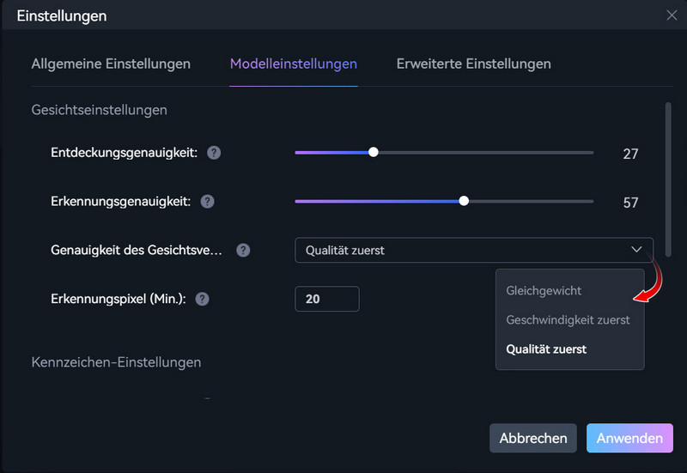
Task: Click the Gesichtseinstellungen section heading
Action: 99,110
